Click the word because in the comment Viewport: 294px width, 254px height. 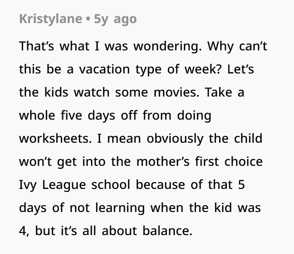160,185
